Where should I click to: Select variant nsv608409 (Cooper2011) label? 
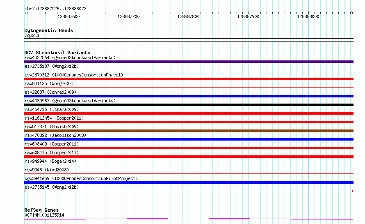52,144
